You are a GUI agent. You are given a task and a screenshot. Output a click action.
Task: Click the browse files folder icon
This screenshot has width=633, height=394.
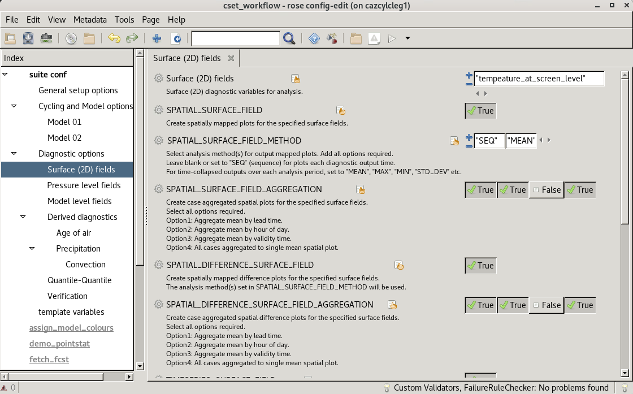tap(89, 39)
